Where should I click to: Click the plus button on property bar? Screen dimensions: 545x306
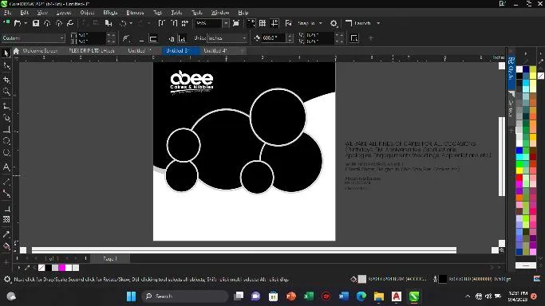pyautogui.click(x=371, y=38)
